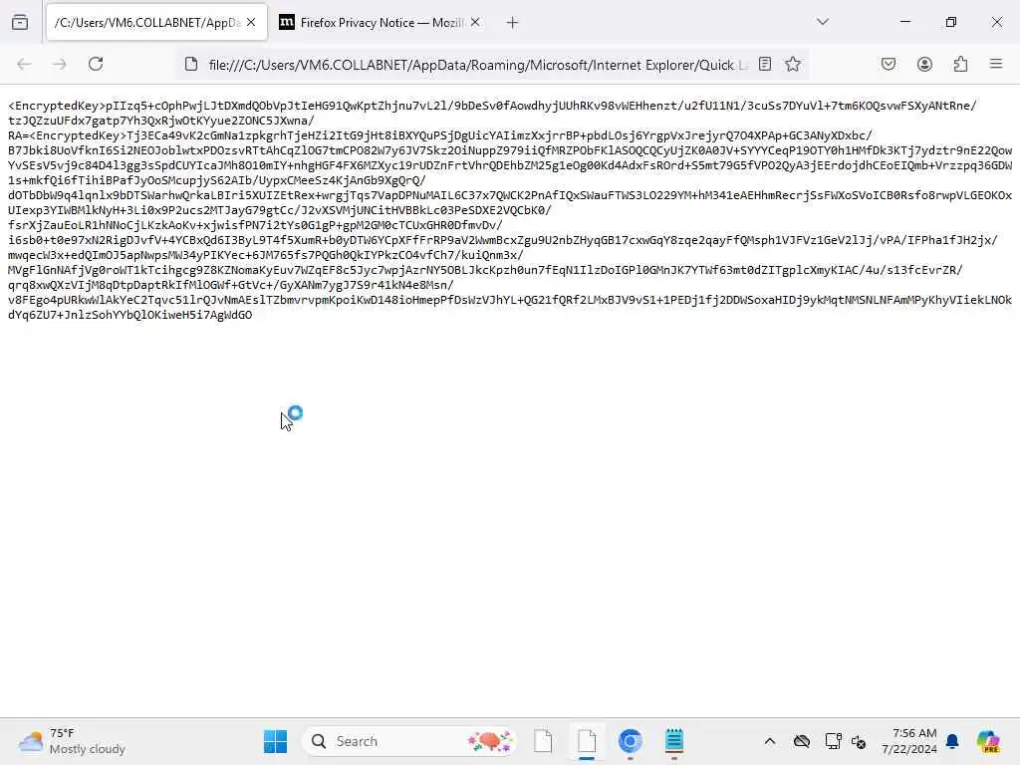Viewport: 1020px width, 765px height.
Task: Open the Firefox account icon
Action: pyautogui.click(x=924, y=64)
